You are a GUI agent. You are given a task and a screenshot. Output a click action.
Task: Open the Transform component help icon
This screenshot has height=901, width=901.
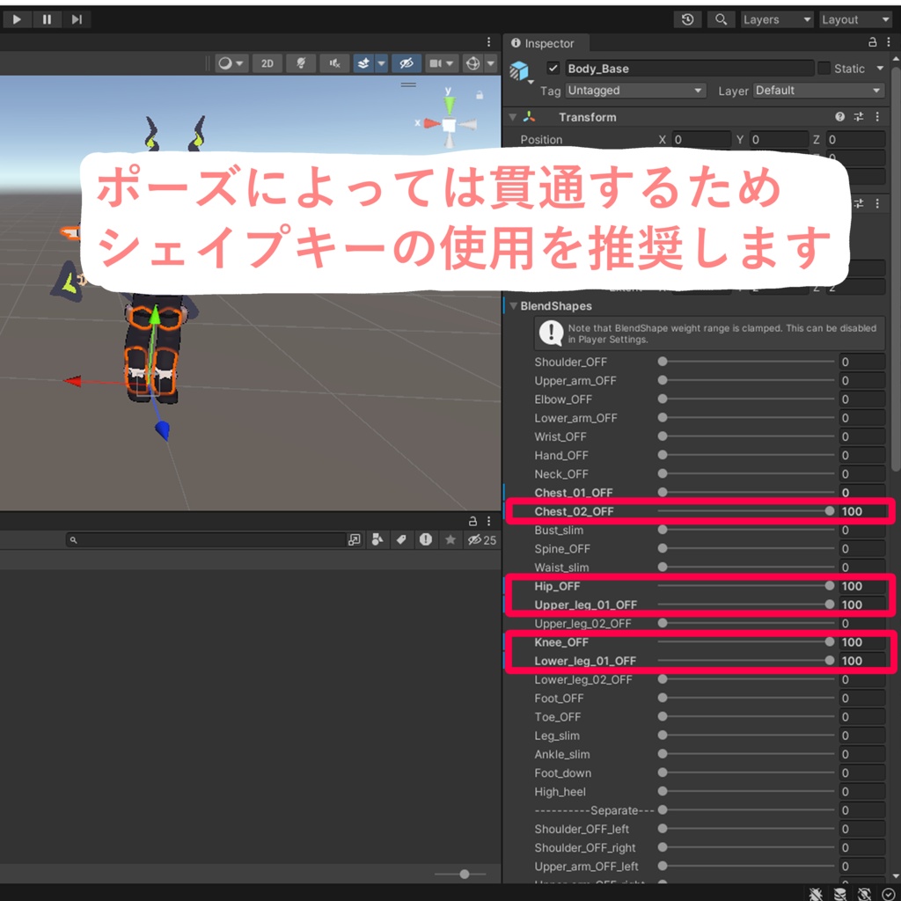tap(839, 117)
